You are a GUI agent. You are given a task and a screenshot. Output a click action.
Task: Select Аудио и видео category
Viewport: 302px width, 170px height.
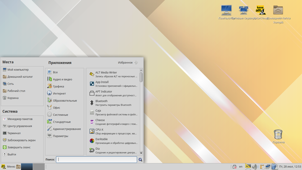[64, 79]
